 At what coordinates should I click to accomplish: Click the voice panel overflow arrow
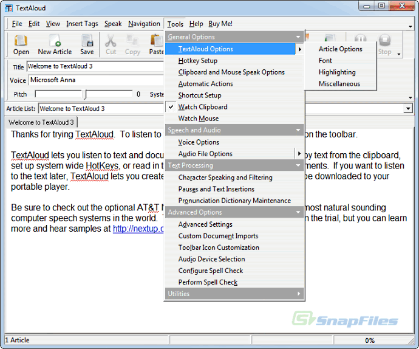coord(410,98)
